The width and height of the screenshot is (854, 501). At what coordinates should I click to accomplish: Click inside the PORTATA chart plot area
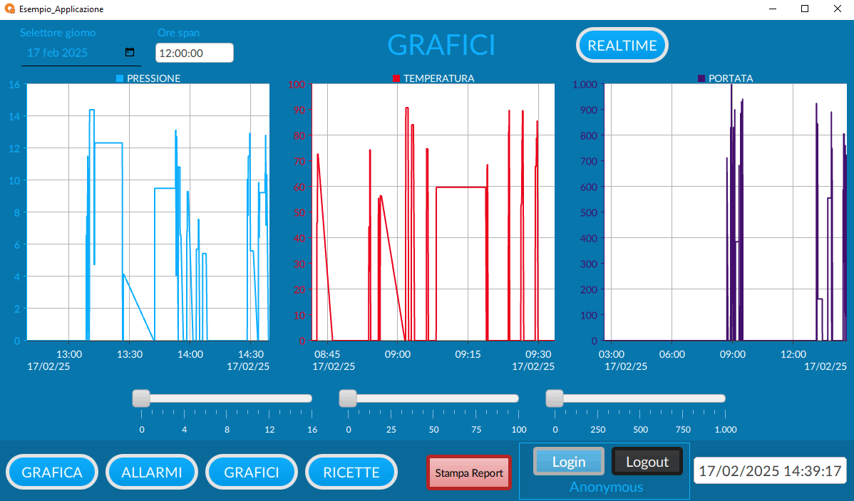(726, 212)
